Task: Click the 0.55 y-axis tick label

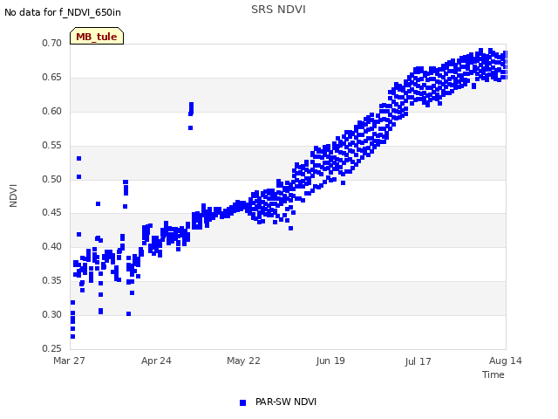Action: [52, 146]
